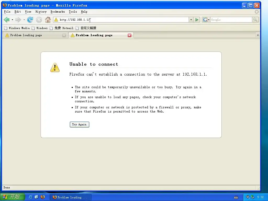Screen dimensions: 268x201
Task: Click the Firefox activity throbber icon
Action: (257, 12)
